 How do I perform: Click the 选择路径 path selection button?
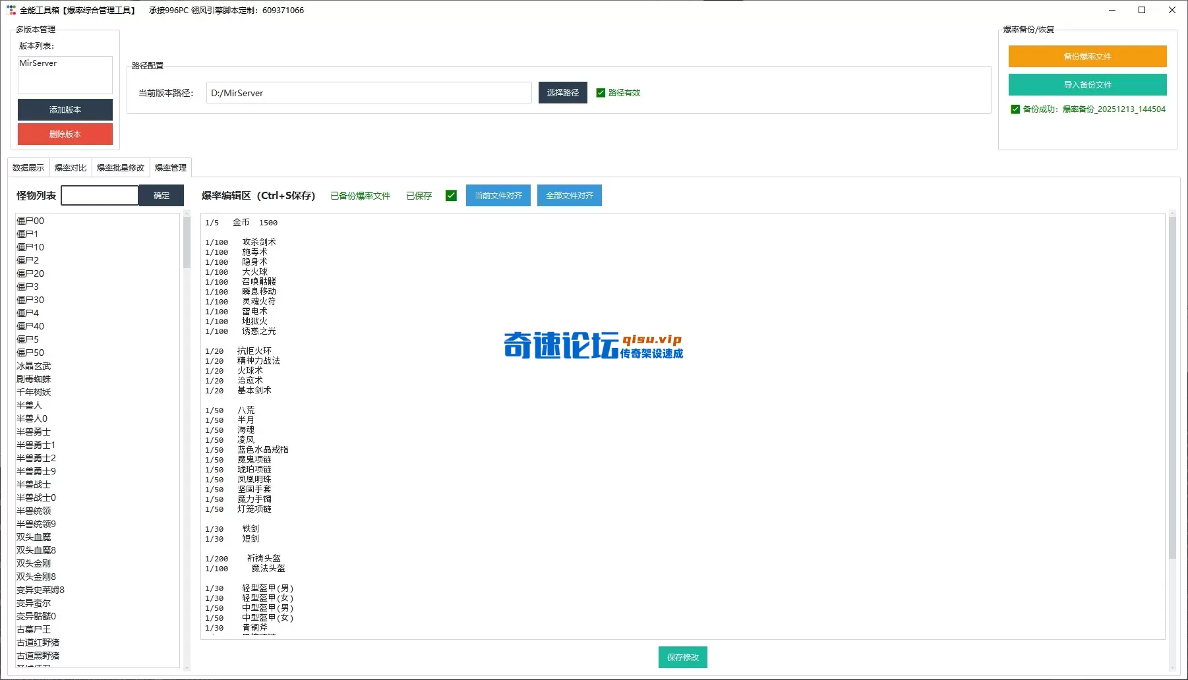[x=562, y=92]
